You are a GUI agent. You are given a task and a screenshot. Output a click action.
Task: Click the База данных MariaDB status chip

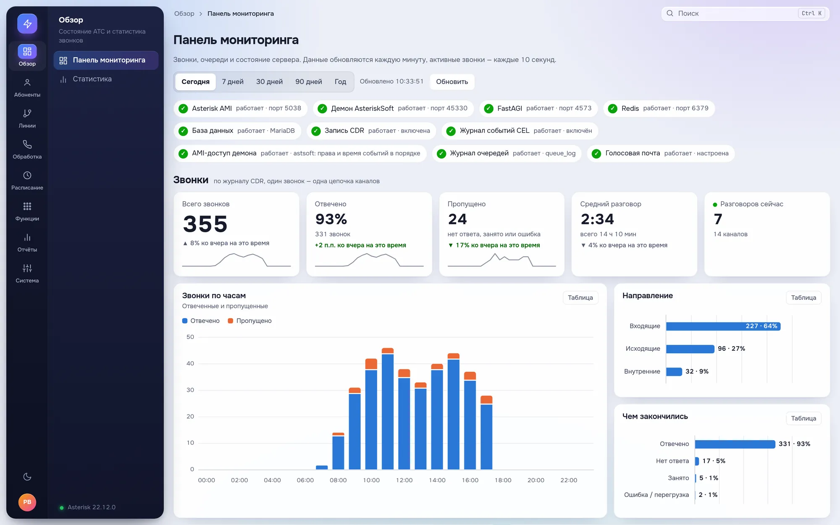(237, 131)
